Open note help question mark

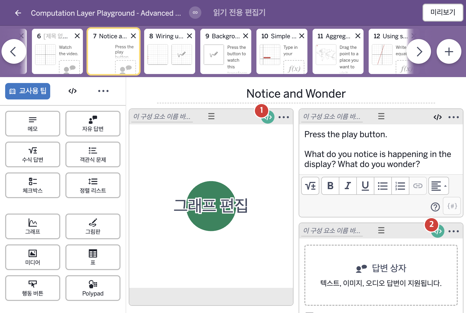[x=435, y=207]
